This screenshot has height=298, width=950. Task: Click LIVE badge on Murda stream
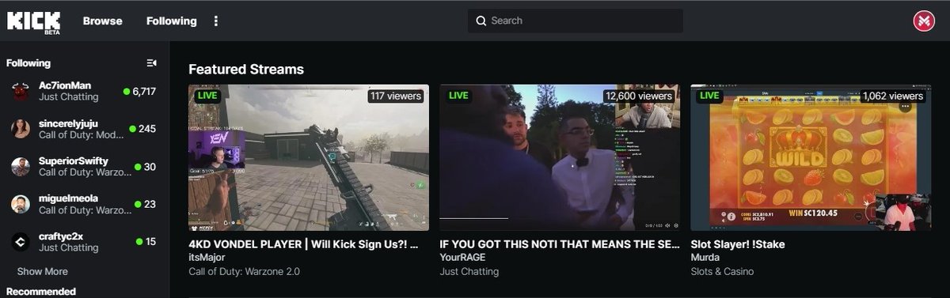pyautogui.click(x=709, y=96)
